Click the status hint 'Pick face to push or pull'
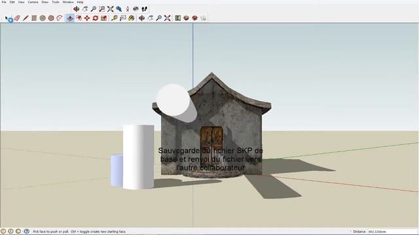419x235 pixels. [x=51, y=232]
